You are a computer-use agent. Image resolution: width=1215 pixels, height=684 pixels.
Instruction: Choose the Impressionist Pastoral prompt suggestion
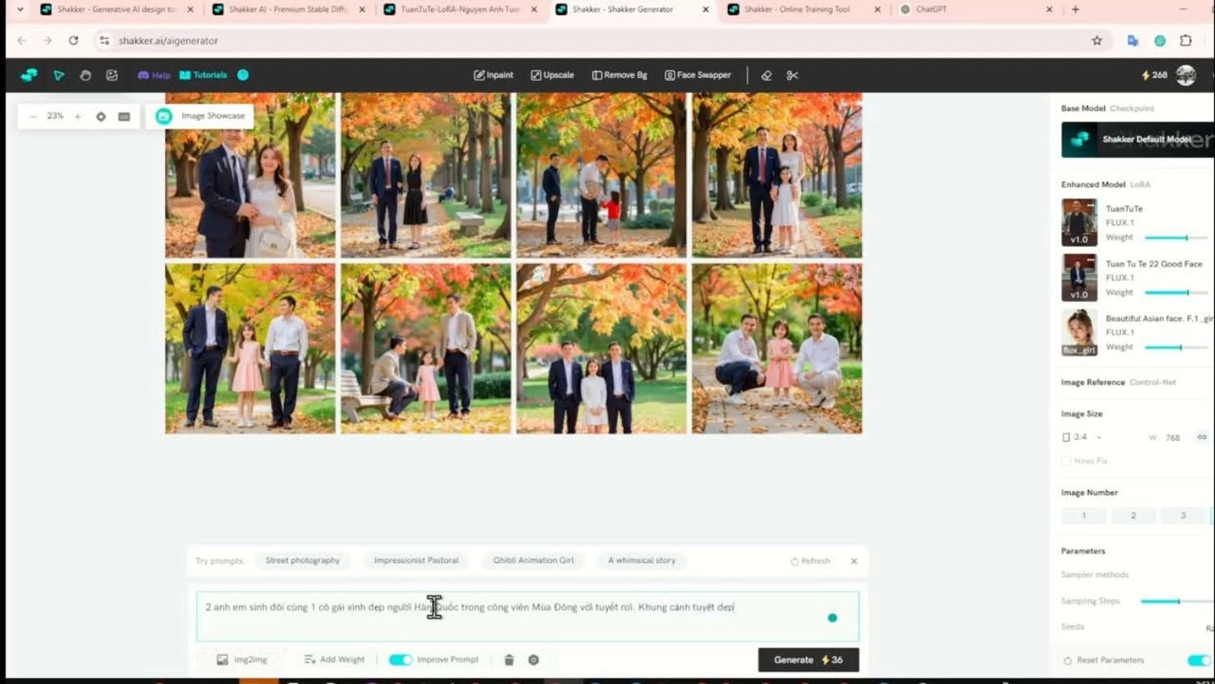[x=416, y=560]
